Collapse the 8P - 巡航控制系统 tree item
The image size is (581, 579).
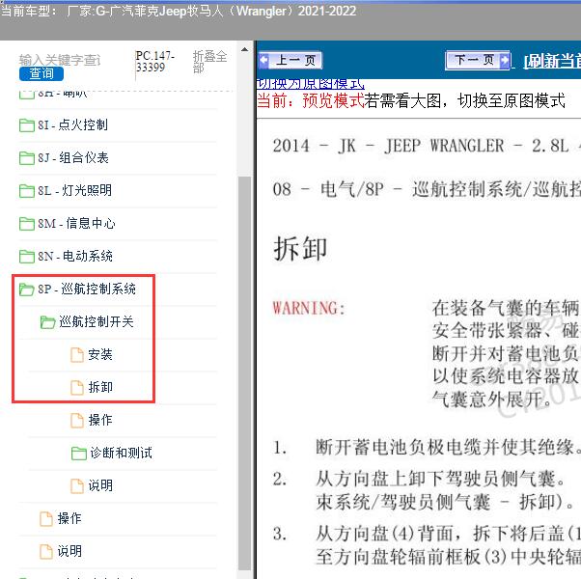(87, 289)
